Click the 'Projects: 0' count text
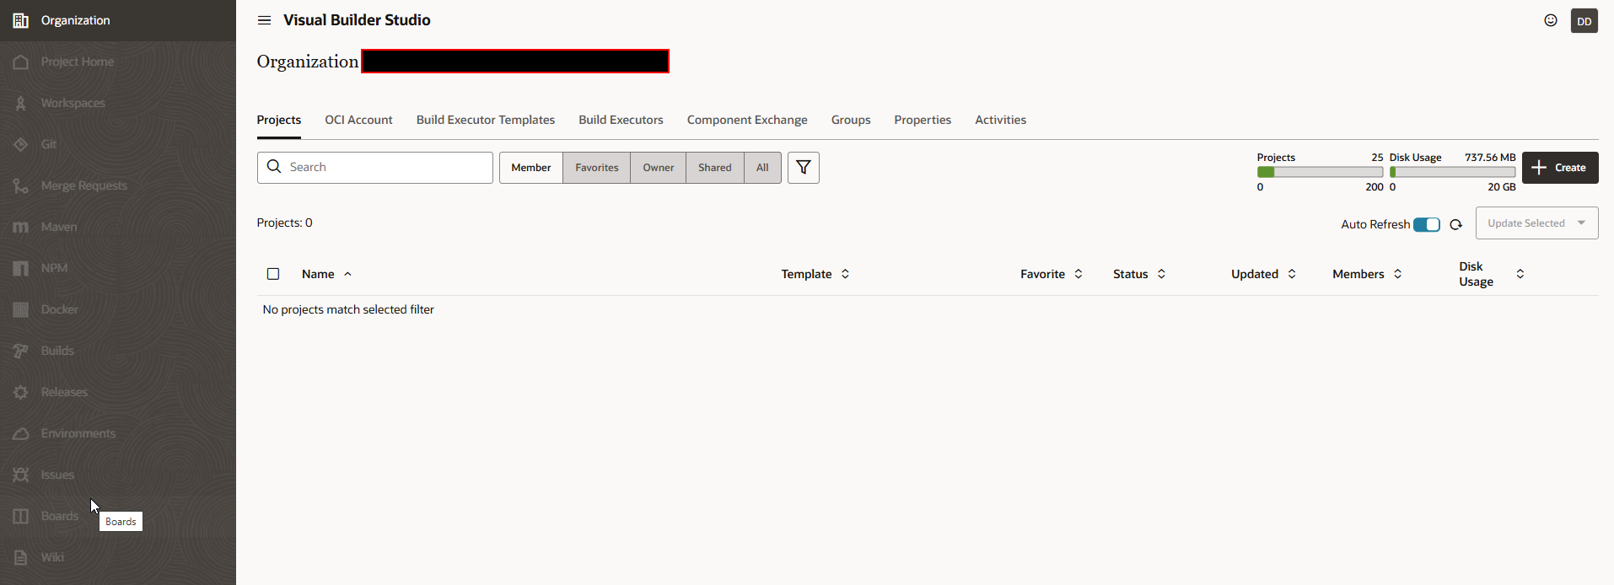The width and height of the screenshot is (1614, 585). tap(285, 223)
